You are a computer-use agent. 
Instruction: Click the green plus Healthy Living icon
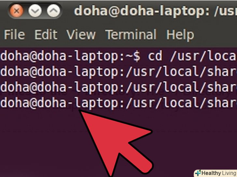[x=198, y=173]
